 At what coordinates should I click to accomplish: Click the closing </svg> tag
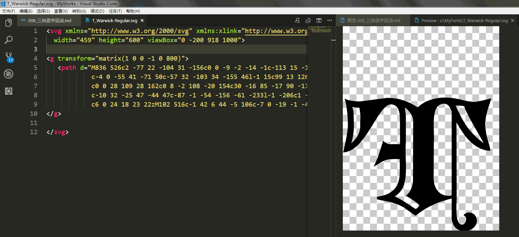tap(58, 132)
